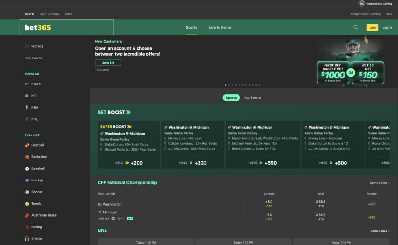Select the +500 boosted parlay odds
The image size is (398, 245).
pyautogui.click(x=333, y=163)
